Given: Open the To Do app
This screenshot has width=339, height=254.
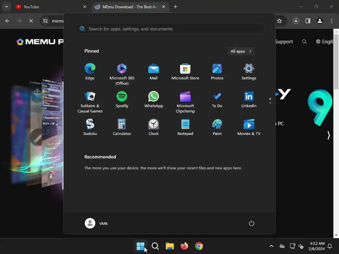Looking at the screenshot, I should tap(217, 100).
